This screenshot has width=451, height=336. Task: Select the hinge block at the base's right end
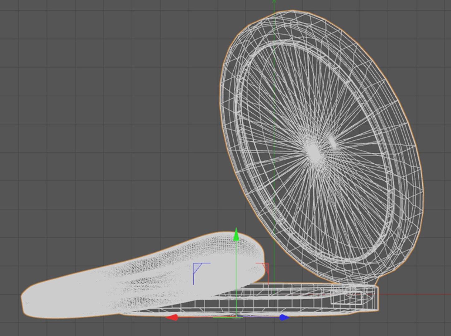[x=370, y=298]
